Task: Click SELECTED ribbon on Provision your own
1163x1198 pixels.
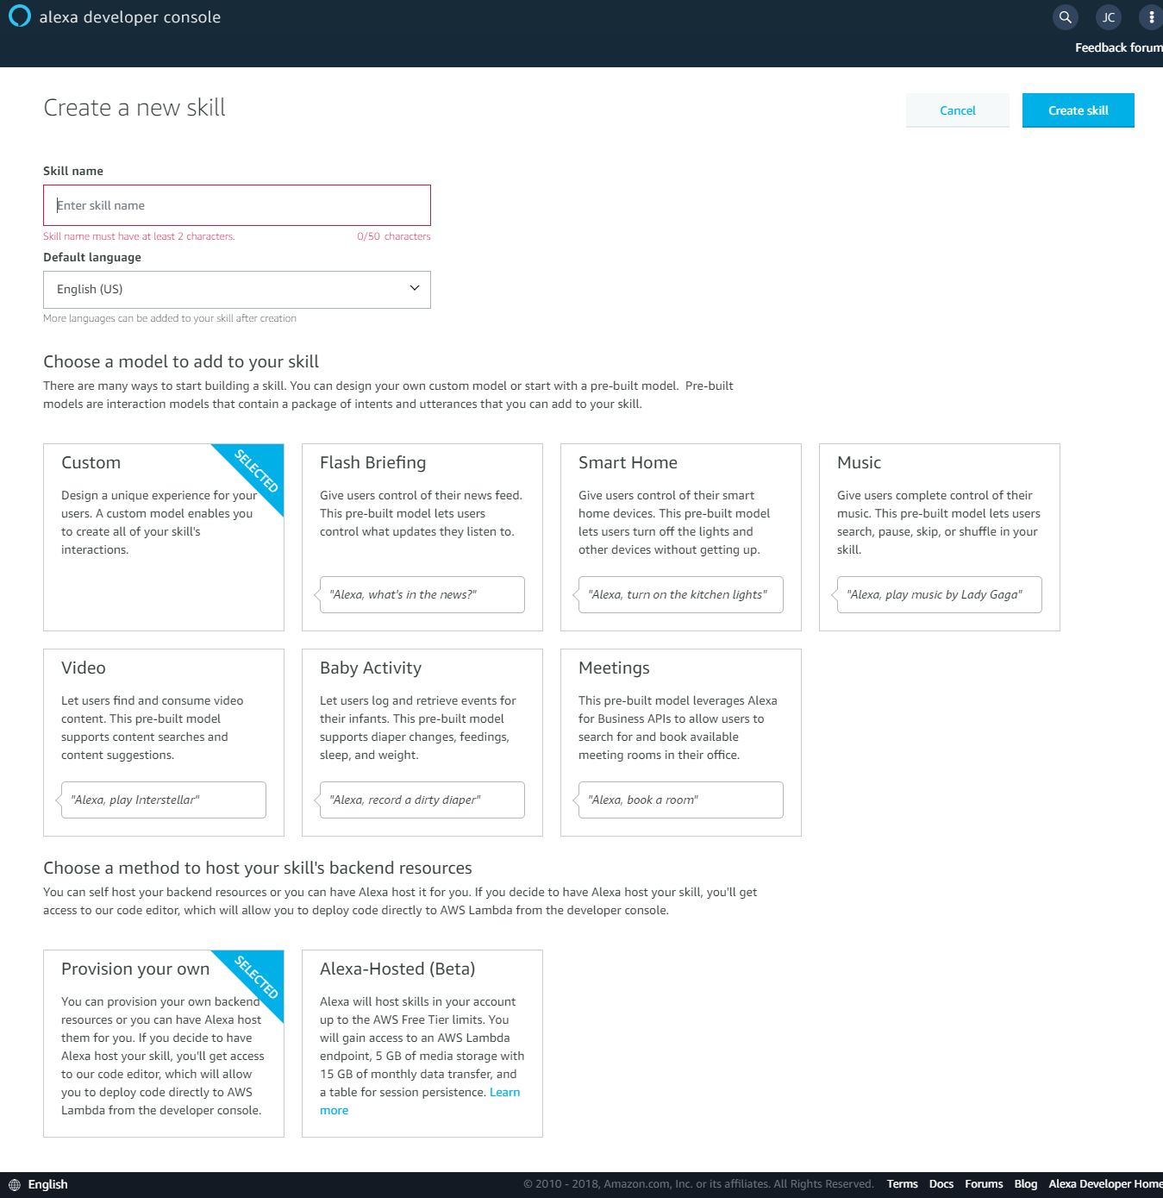Action: (x=257, y=977)
